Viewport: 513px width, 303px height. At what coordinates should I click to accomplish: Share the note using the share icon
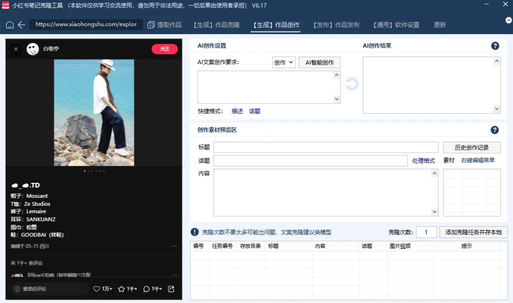coord(171,289)
